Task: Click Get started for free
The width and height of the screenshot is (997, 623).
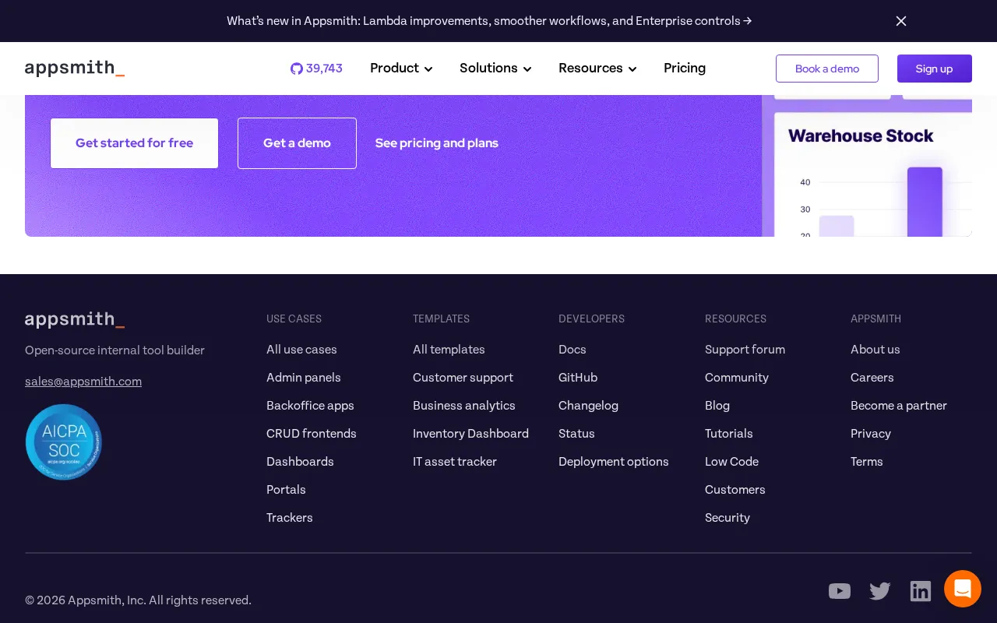Action: point(134,143)
